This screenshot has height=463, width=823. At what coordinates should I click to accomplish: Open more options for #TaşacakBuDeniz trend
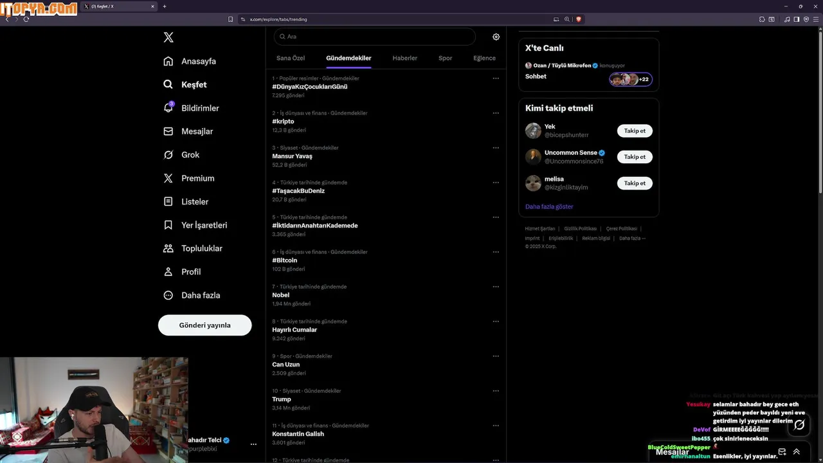[x=496, y=183]
